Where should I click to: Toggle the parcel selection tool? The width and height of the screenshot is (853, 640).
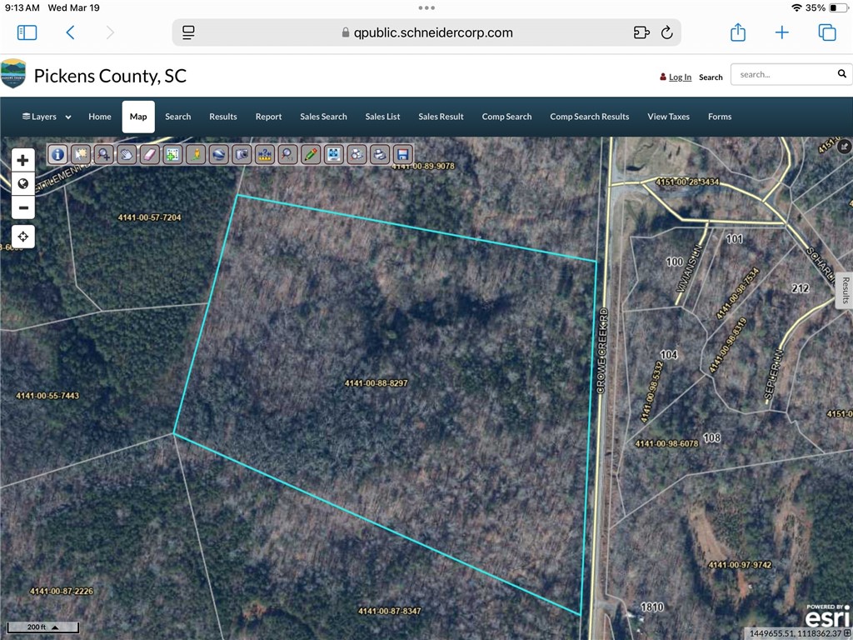pos(80,154)
